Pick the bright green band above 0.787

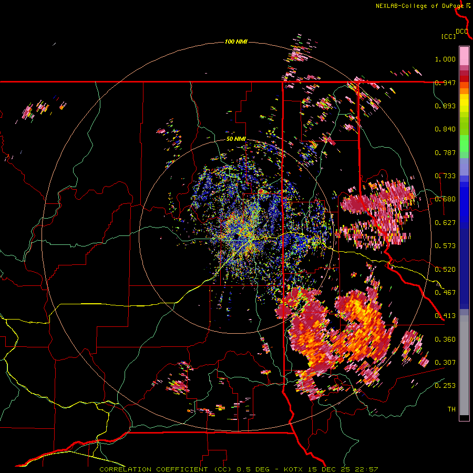(x=464, y=142)
